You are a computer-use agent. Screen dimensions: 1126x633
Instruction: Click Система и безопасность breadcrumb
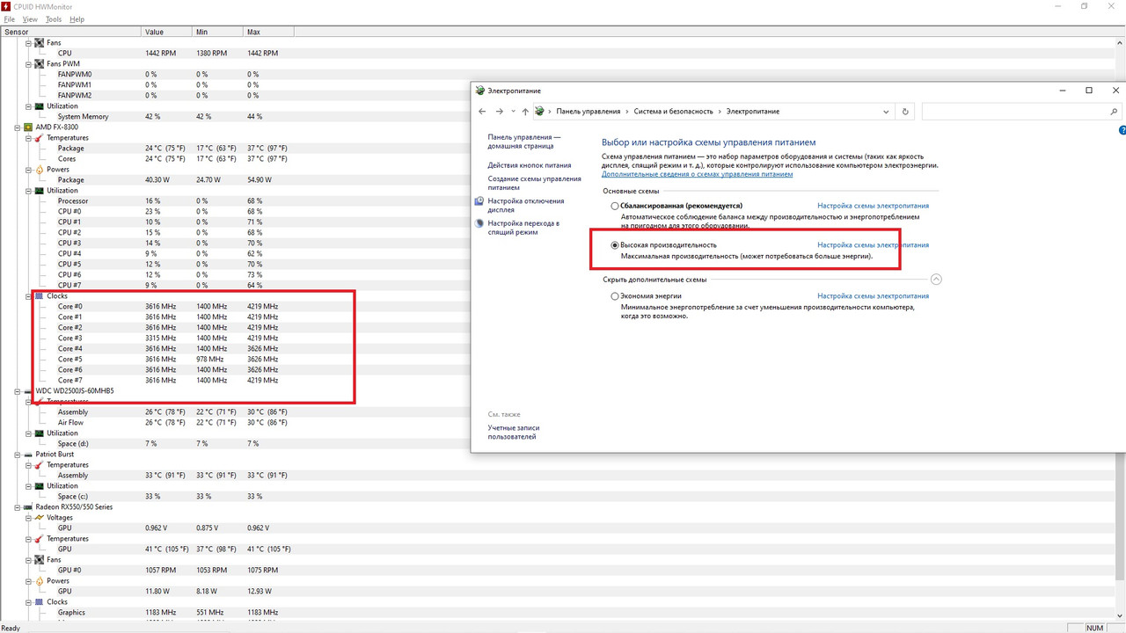[674, 112]
